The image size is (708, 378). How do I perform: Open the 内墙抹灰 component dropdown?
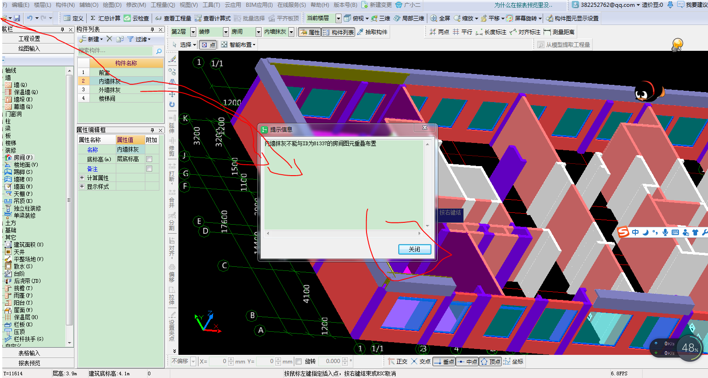pos(291,32)
